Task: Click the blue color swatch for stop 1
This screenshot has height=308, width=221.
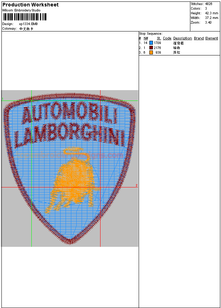Action: tap(151, 43)
